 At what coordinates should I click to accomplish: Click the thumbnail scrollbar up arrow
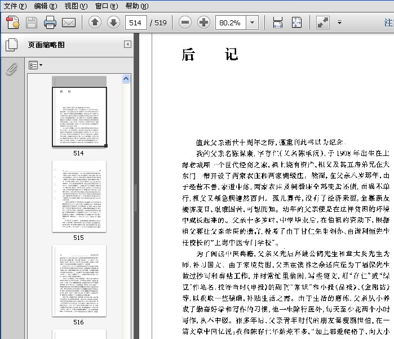[x=126, y=79]
